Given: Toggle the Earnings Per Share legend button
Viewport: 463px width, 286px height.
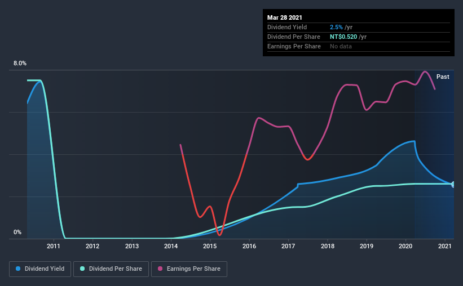Looking at the screenshot, I should 189,269.
